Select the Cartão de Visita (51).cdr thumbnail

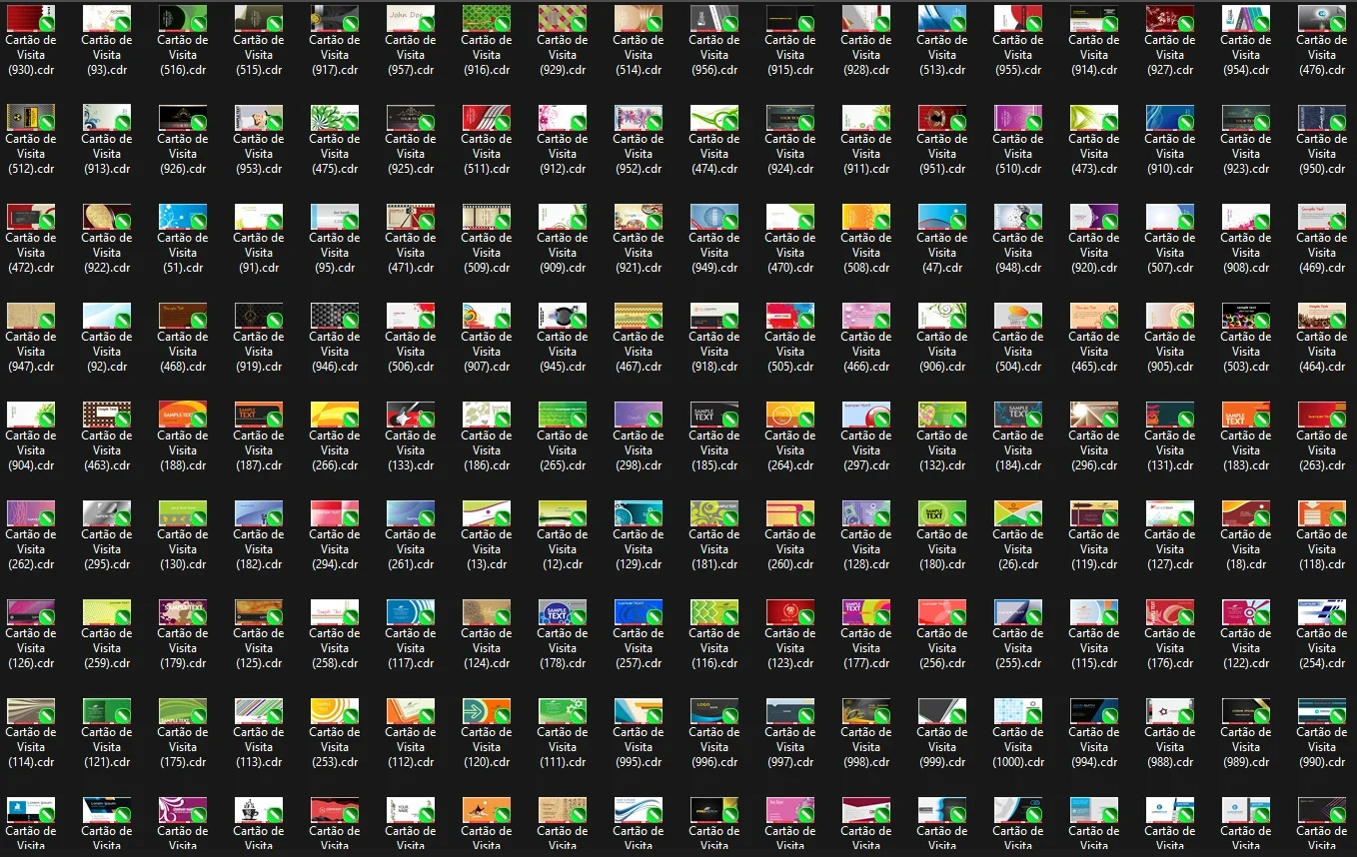pyautogui.click(x=183, y=216)
